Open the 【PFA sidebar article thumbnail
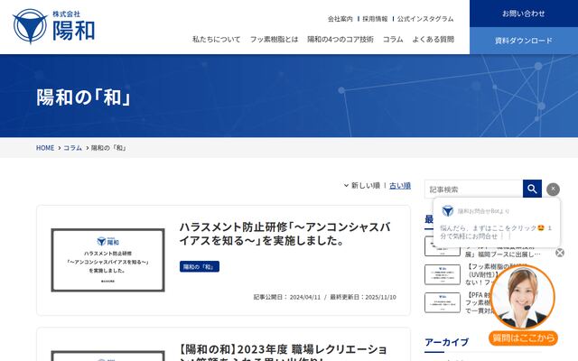This screenshot has height=361, width=578. [x=443, y=302]
